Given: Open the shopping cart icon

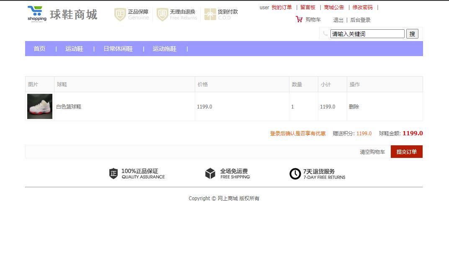Looking at the screenshot, I should point(299,19).
